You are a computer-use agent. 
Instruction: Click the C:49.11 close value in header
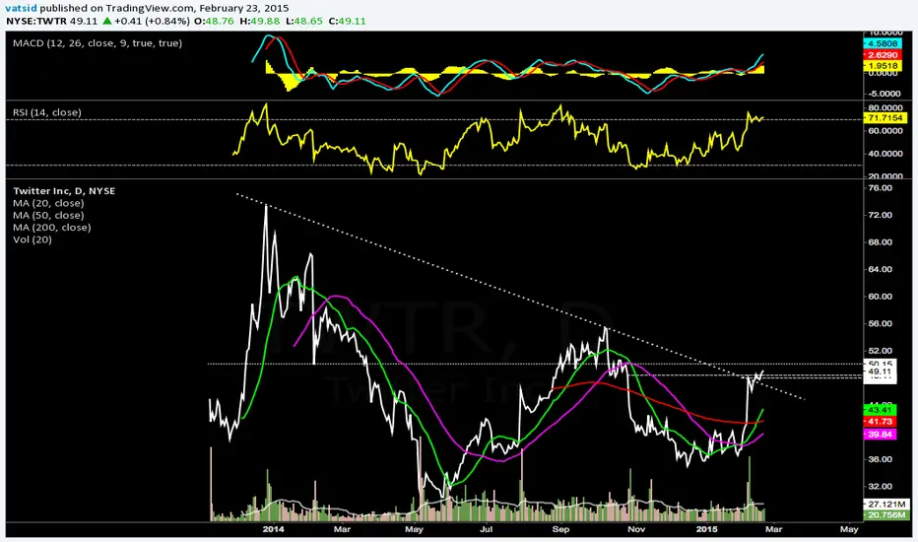[x=347, y=21]
